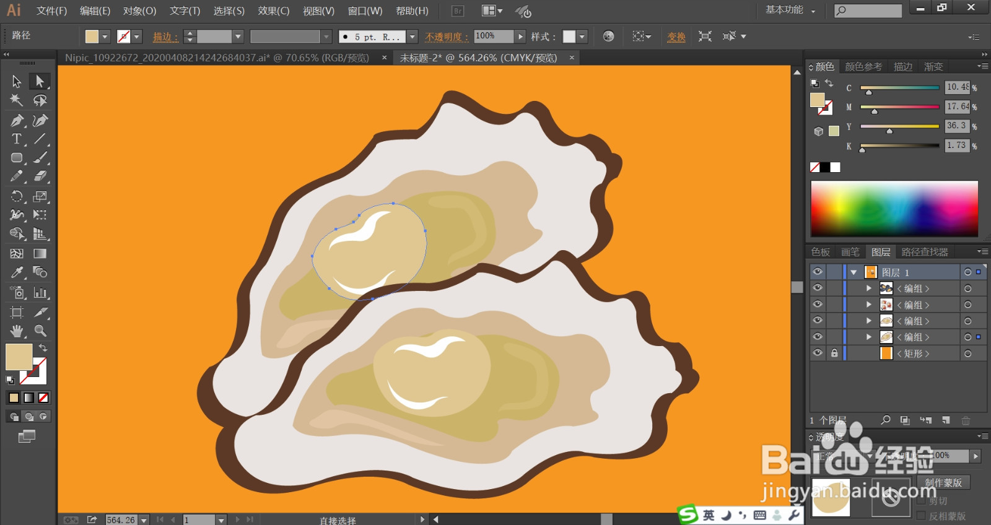The height and width of the screenshot is (525, 991).
Task: Select the Eyedropper tool
Action: (17, 272)
